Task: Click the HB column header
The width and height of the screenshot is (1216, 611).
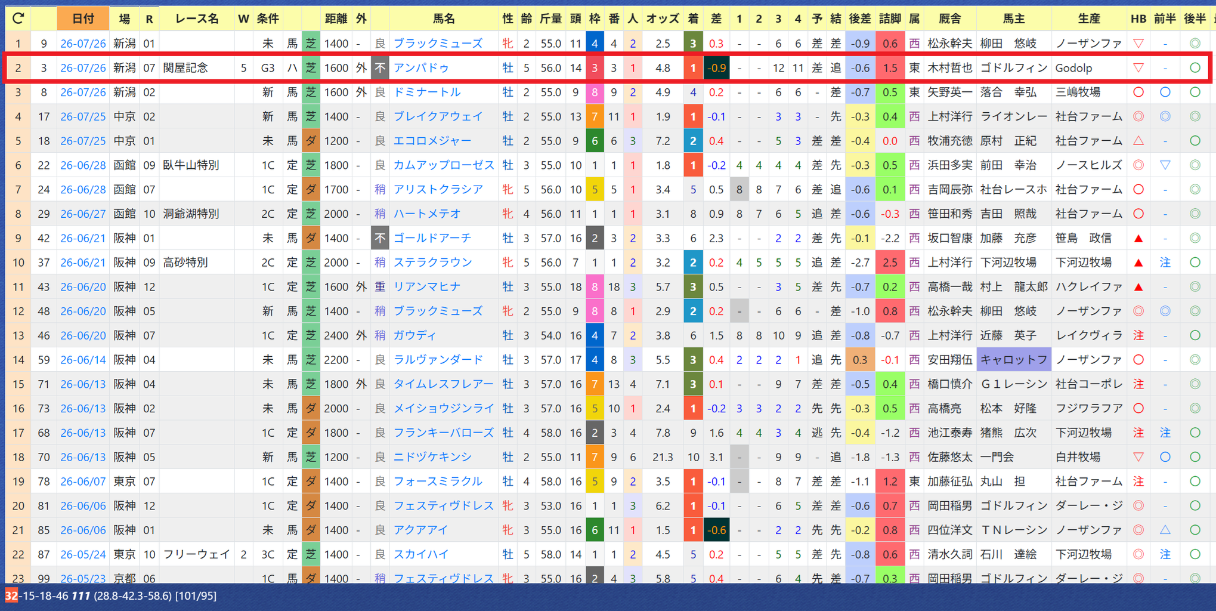Action: click(1138, 18)
